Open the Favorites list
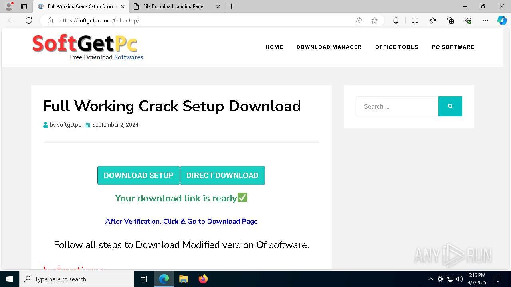Image resolution: width=511 pixels, height=287 pixels. pyautogui.click(x=433, y=20)
